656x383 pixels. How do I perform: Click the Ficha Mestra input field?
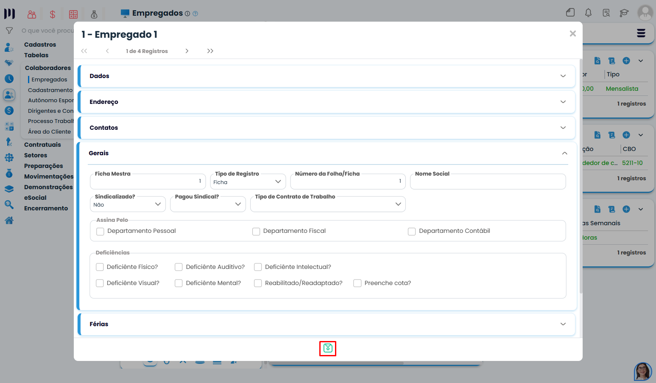tap(148, 182)
